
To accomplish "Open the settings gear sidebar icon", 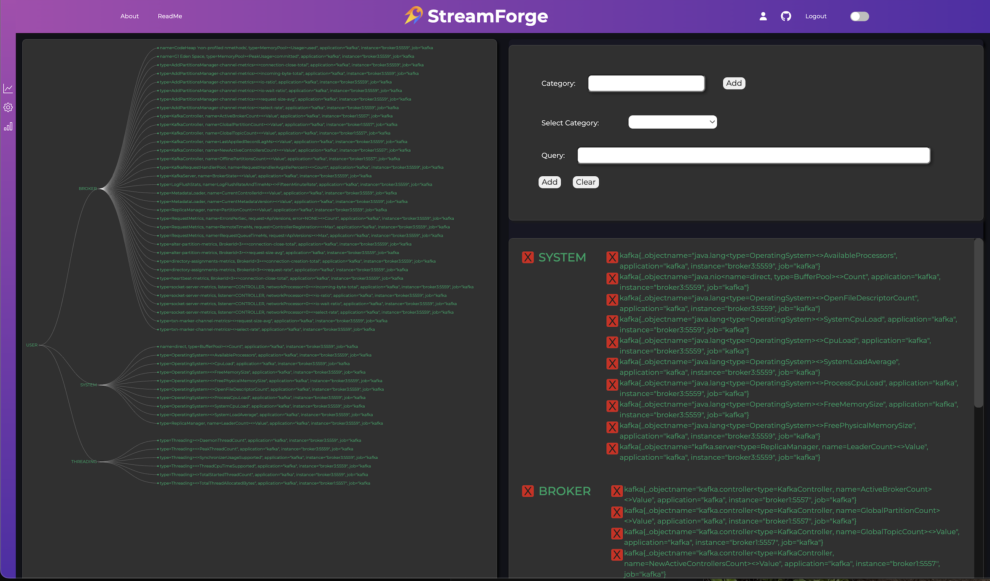I will click(x=8, y=108).
